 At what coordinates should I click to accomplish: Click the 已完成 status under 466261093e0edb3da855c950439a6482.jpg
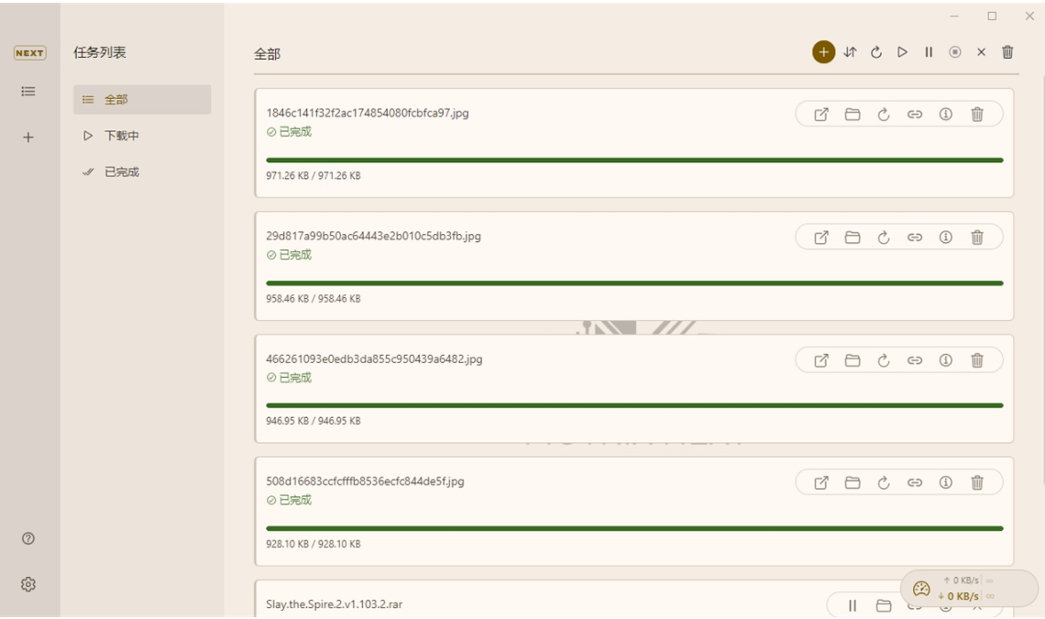pos(290,378)
